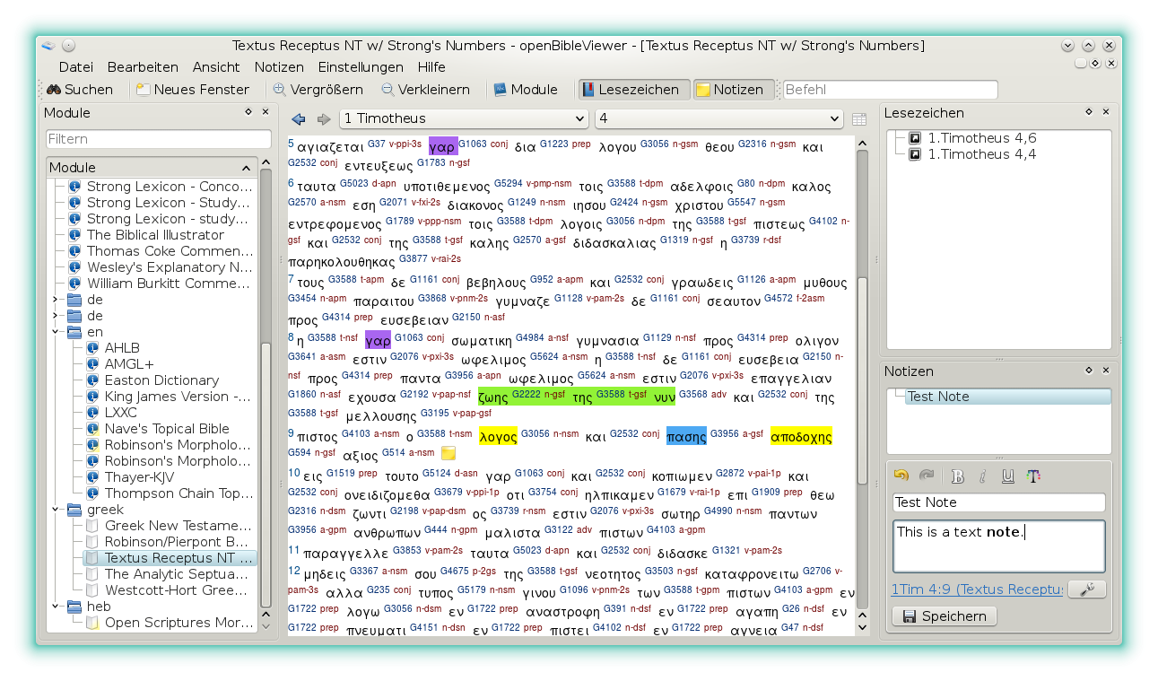This screenshot has height=681, width=1158.
Task: Collapse the 'greek' folder
Action: (x=55, y=510)
